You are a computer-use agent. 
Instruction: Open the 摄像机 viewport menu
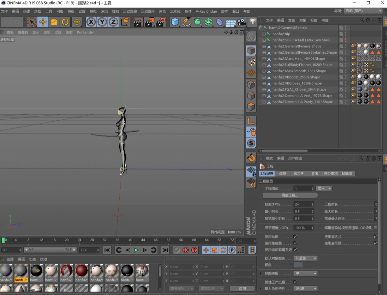click(23, 32)
